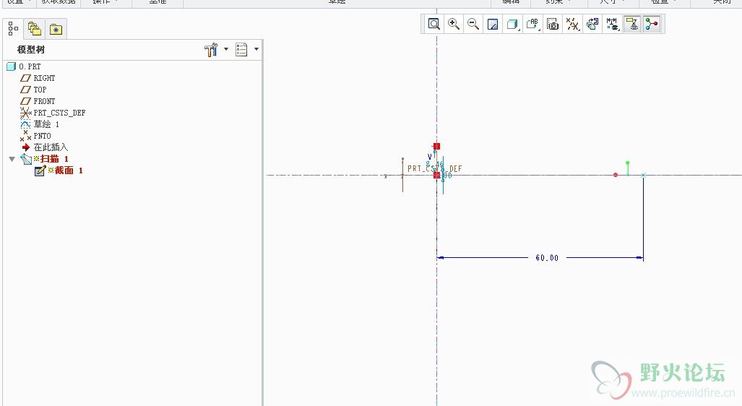742x406 pixels.
Task: Open the arrow next to the hammer settings icon
Action: click(x=225, y=49)
